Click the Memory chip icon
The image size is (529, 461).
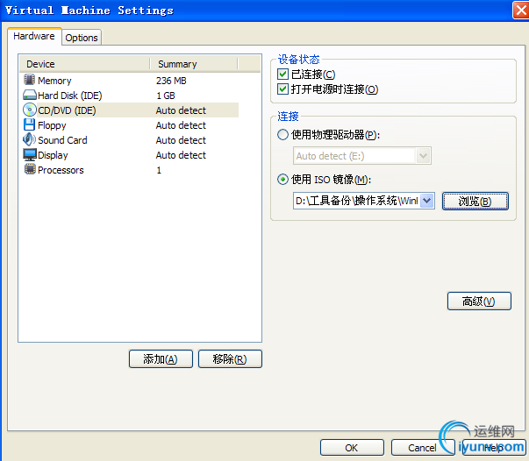tap(29, 80)
